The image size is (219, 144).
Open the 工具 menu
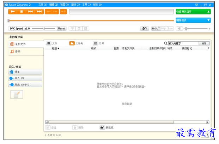85,5
